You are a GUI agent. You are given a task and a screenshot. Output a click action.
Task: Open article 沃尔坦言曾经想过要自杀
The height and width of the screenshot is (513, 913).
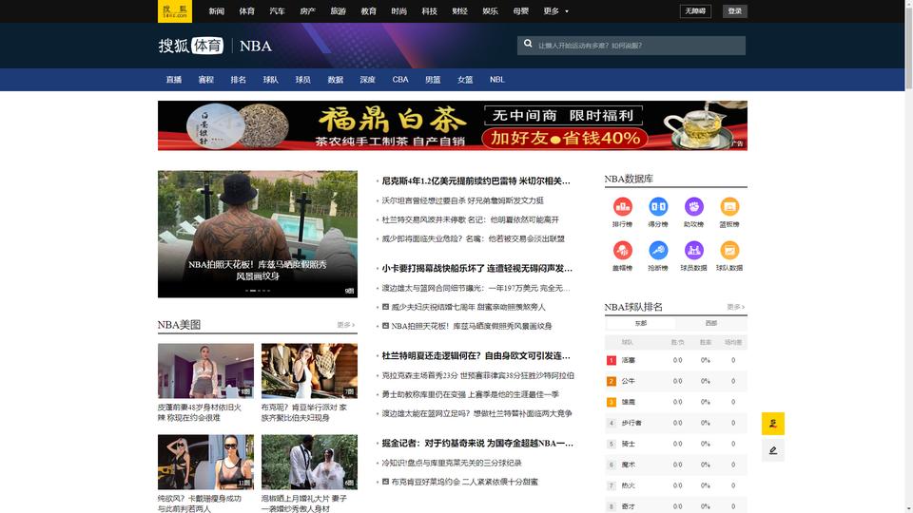(462, 200)
